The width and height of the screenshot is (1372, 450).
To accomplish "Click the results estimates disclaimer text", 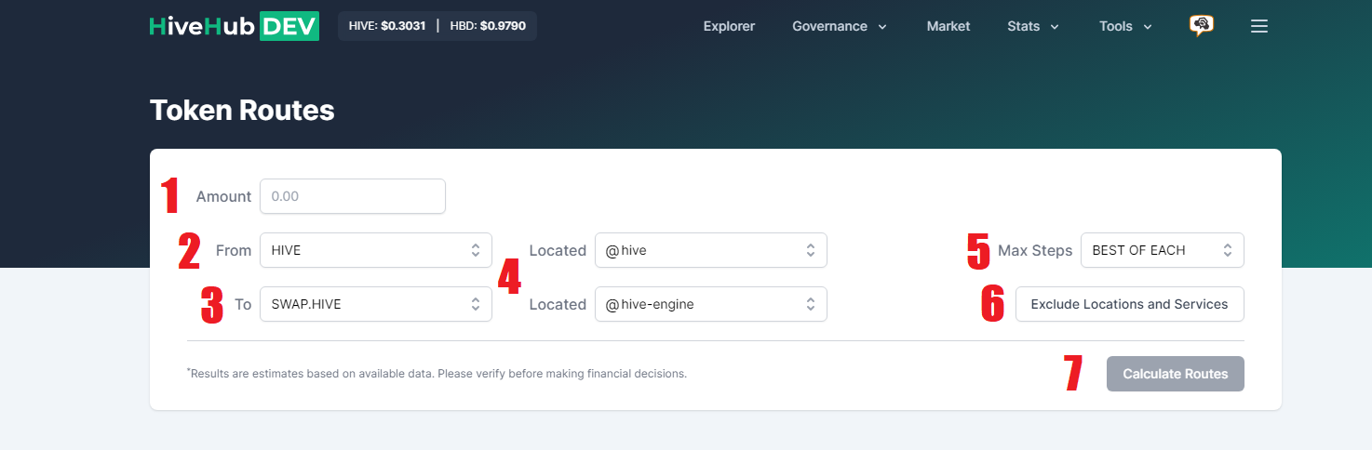I will [437, 374].
